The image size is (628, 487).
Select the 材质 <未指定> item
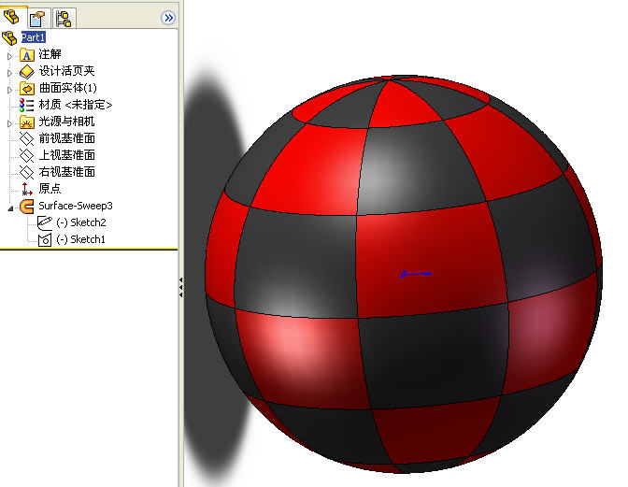76,105
